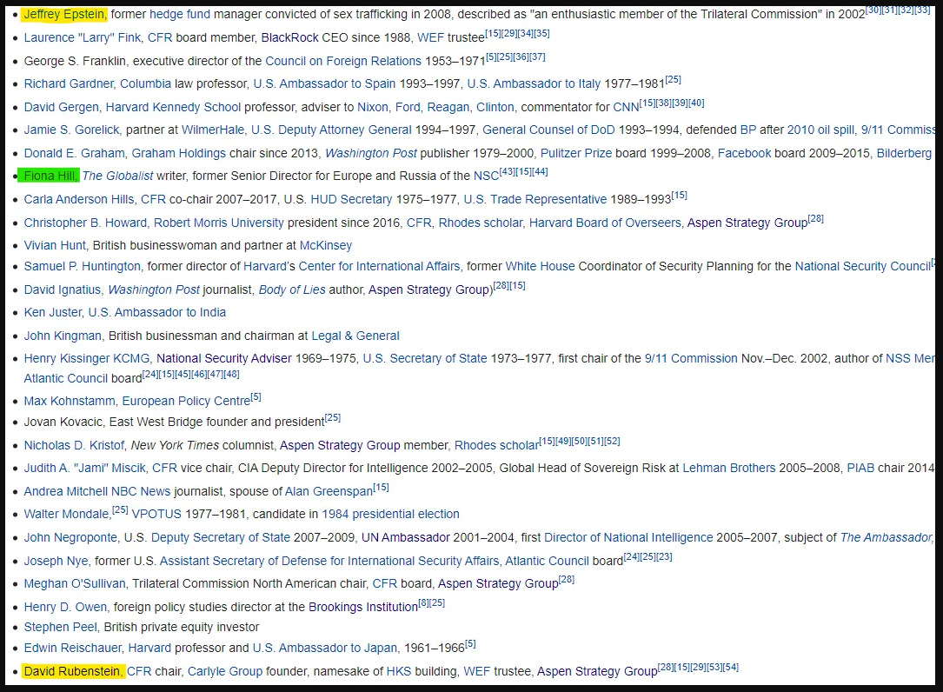Open Carla Anderson Hills link
Screen dimensions: 943x692
[x=79, y=199]
